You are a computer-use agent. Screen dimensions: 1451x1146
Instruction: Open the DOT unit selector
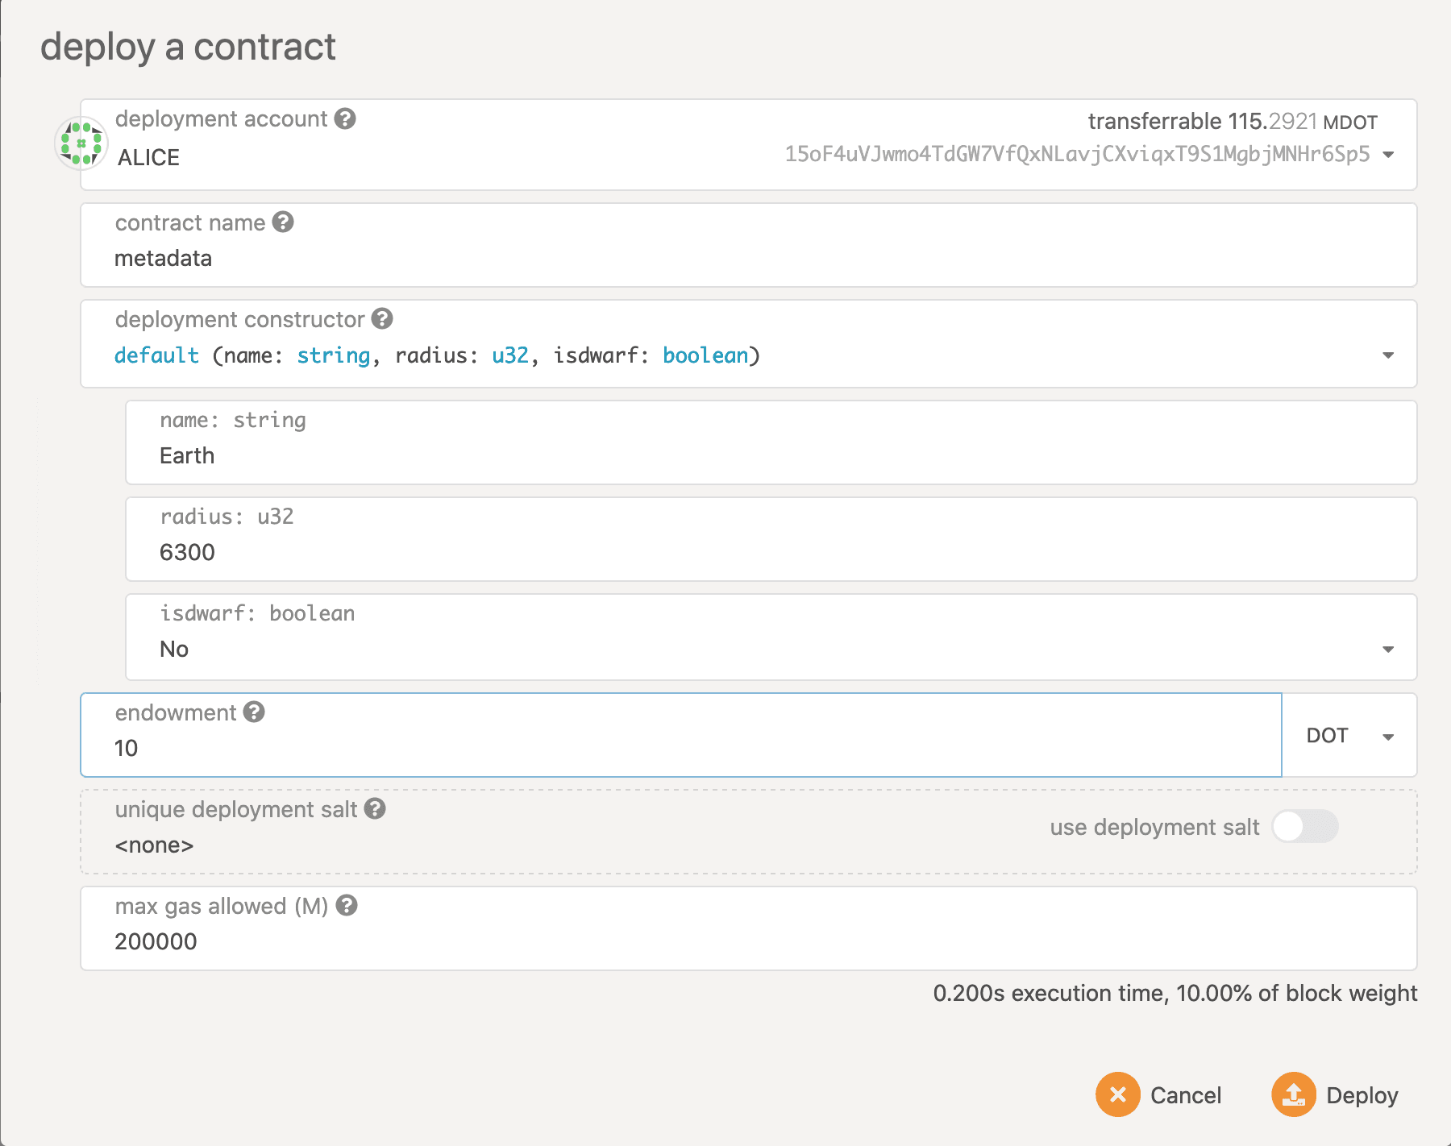tap(1349, 736)
